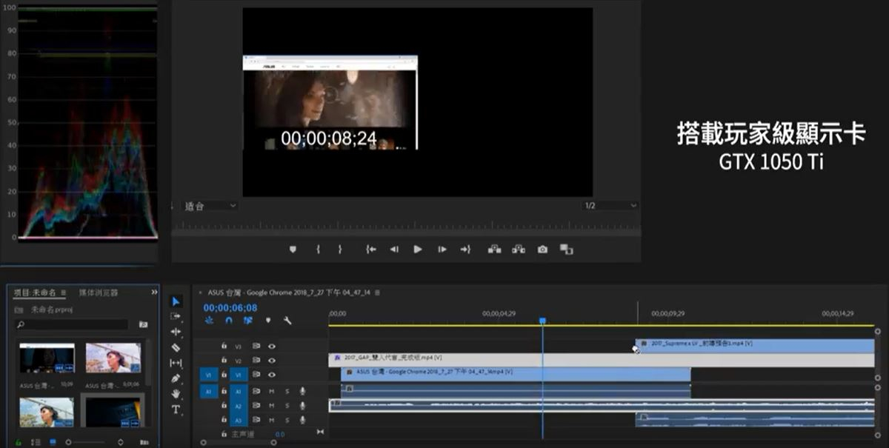Toggle lock on V3 track
The height and width of the screenshot is (448, 889).
point(224,346)
